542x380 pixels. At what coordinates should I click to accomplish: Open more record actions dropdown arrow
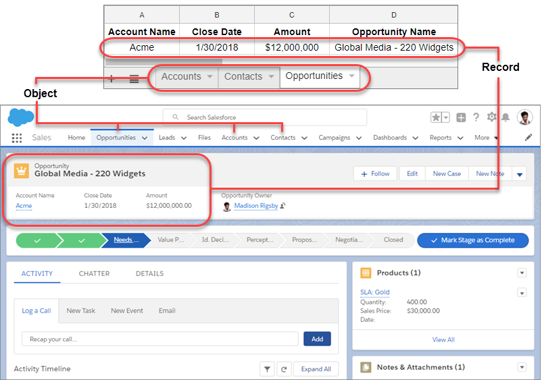pyautogui.click(x=520, y=174)
